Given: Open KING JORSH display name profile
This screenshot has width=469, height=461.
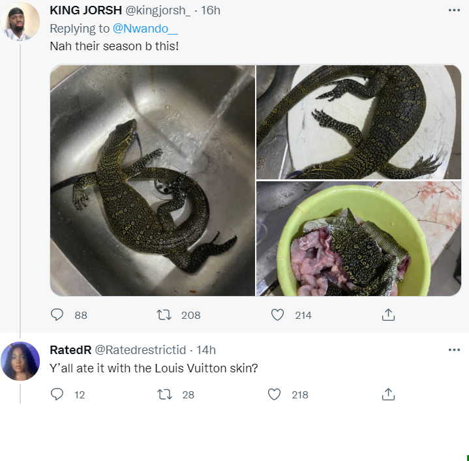Looking at the screenshot, I should click(85, 10).
